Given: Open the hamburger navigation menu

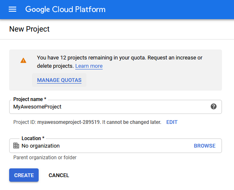Looking at the screenshot, I should (12, 9).
